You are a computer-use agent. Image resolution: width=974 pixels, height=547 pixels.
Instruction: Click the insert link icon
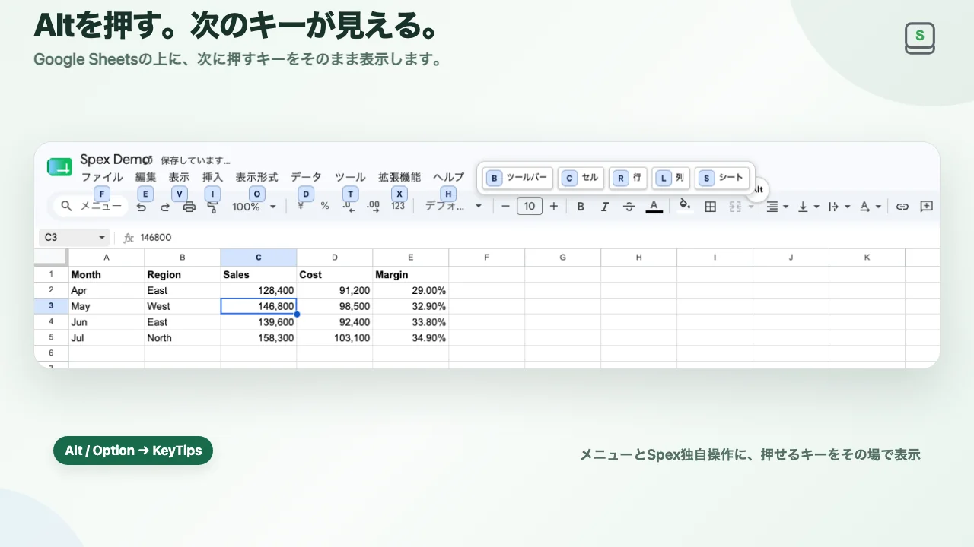902,206
